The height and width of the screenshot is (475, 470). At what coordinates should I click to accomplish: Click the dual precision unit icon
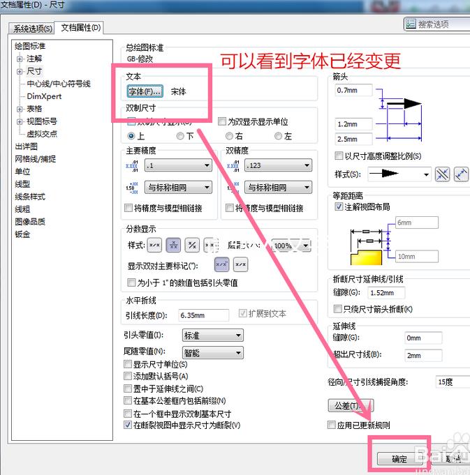233,166
